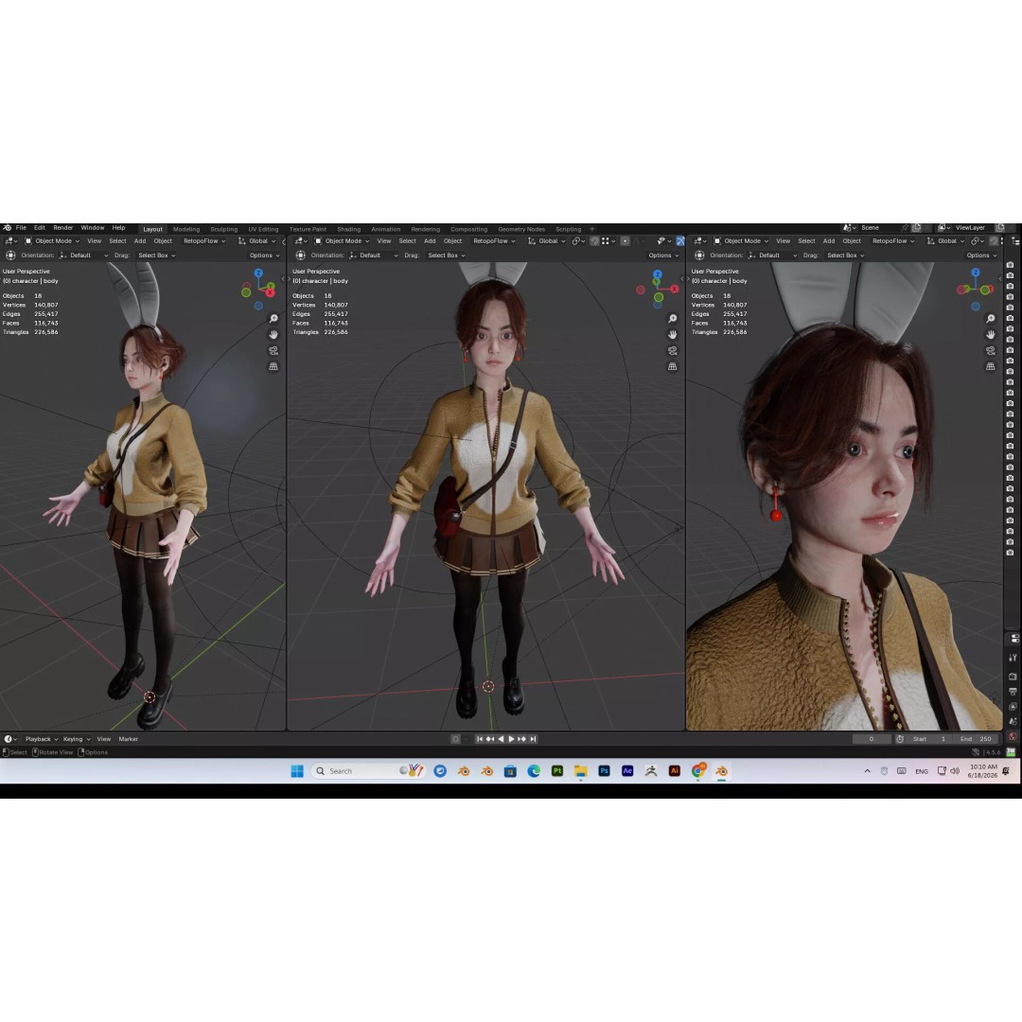Click the Scene name field
Image resolution: width=1022 pixels, height=1022 pixels.
878,228
